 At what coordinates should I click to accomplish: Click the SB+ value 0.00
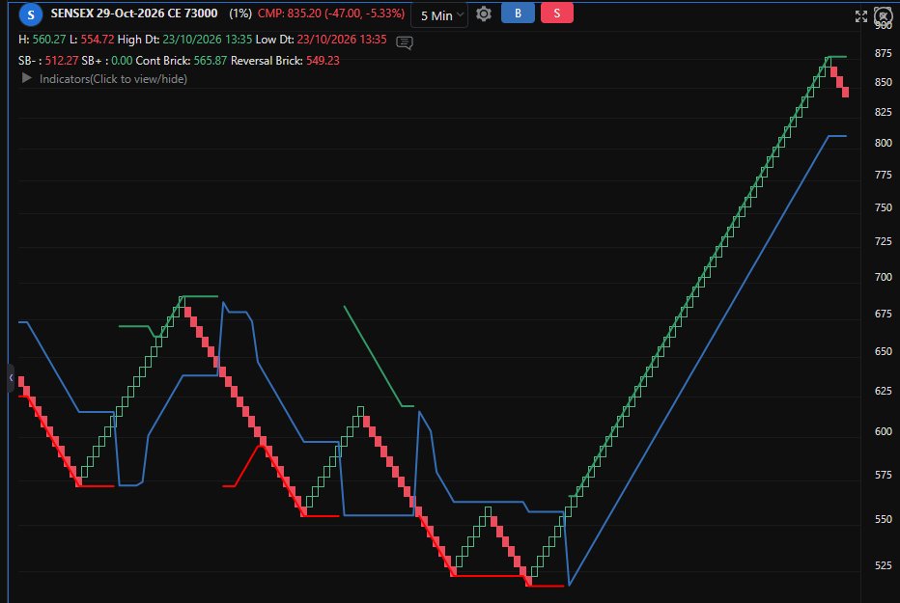point(122,60)
